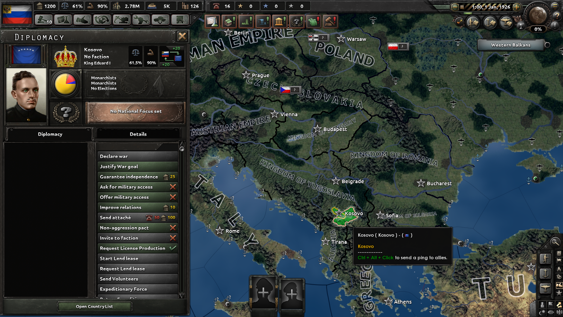Open the music player note icon

click(x=460, y=22)
